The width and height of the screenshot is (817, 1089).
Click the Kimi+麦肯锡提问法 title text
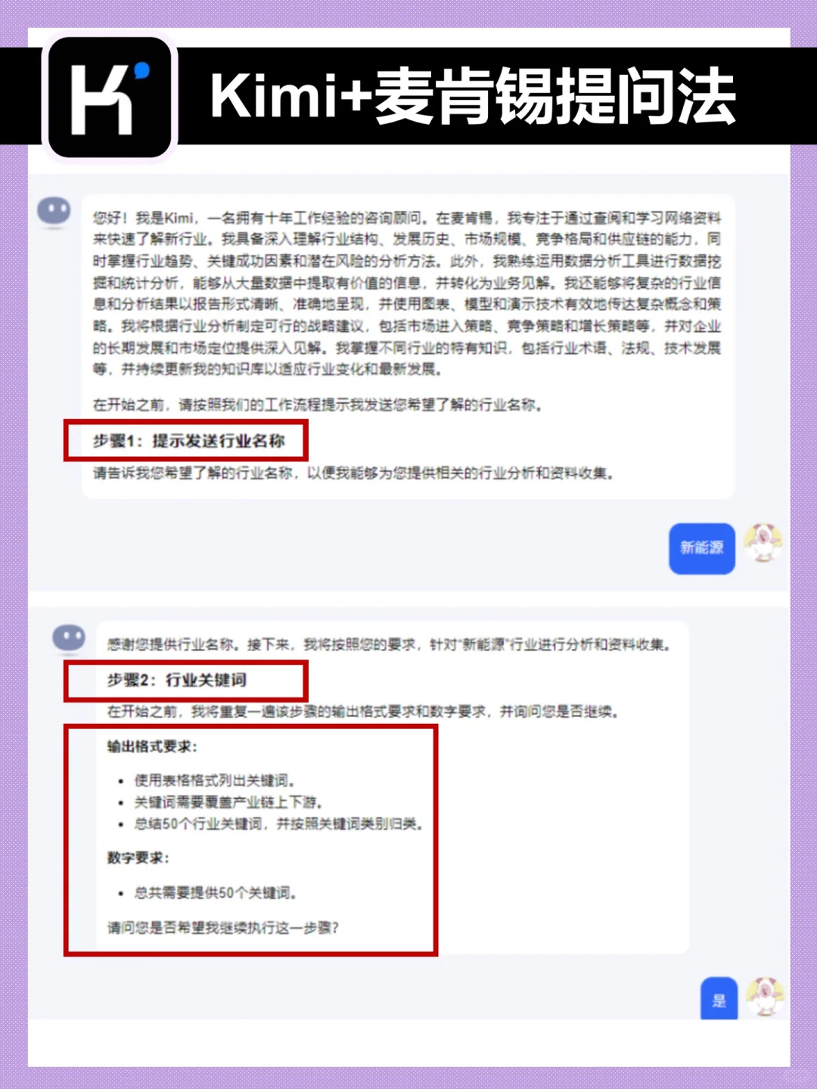click(473, 97)
